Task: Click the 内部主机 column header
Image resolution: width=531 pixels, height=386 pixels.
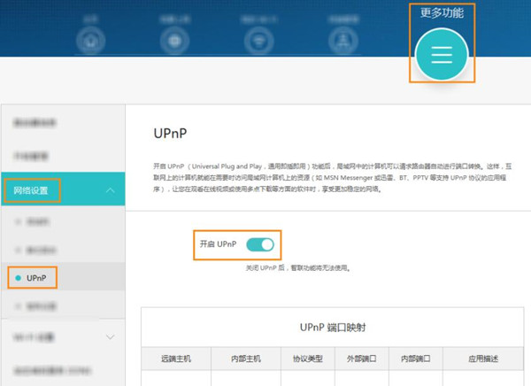Action: 246,359
